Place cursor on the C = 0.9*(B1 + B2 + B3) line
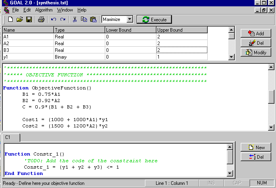This screenshot has width=276, height=188. 57,107
